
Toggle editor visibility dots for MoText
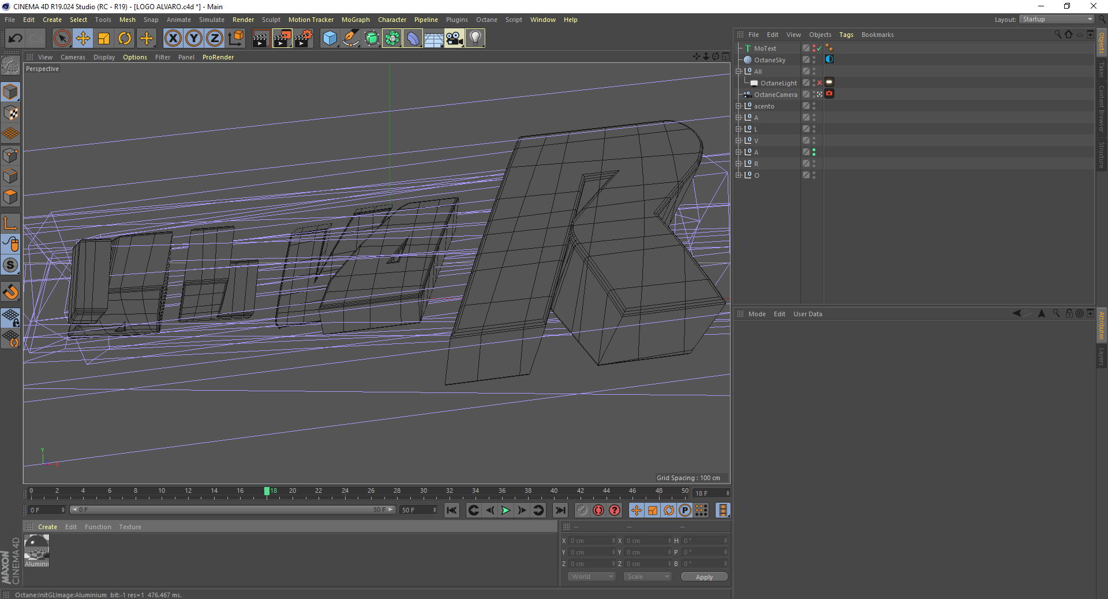click(814, 48)
